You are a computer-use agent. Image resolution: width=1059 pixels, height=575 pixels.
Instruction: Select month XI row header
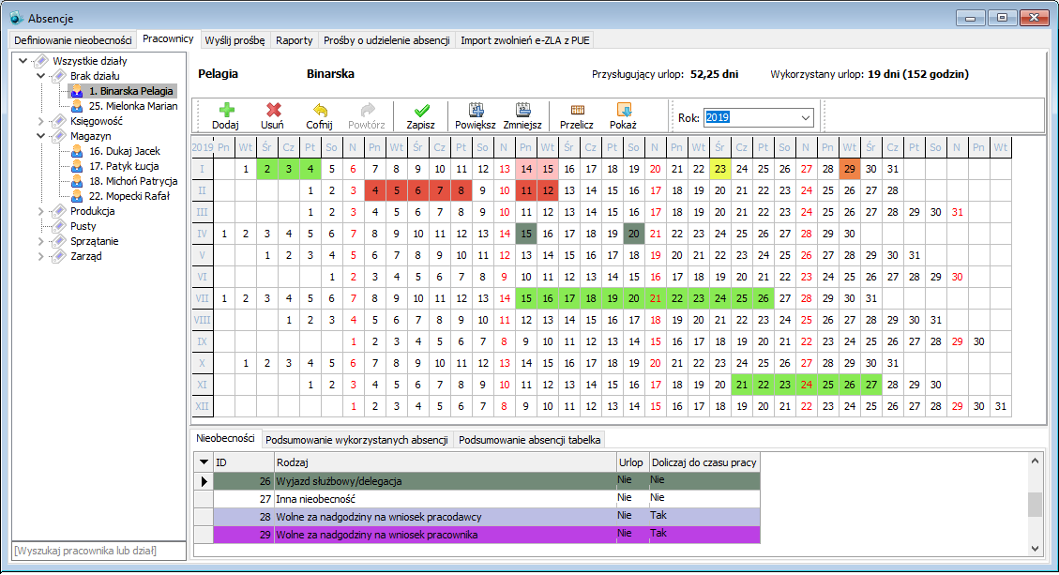pyautogui.click(x=202, y=386)
